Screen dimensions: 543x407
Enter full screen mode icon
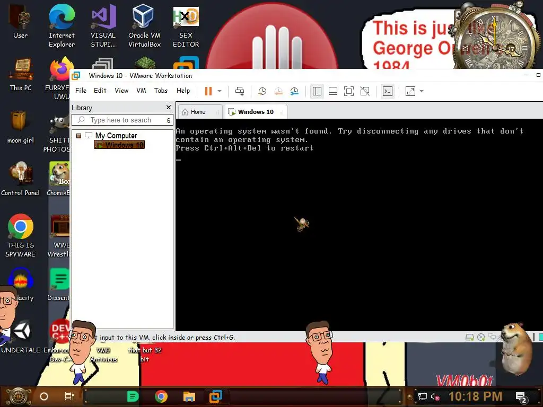349,91
